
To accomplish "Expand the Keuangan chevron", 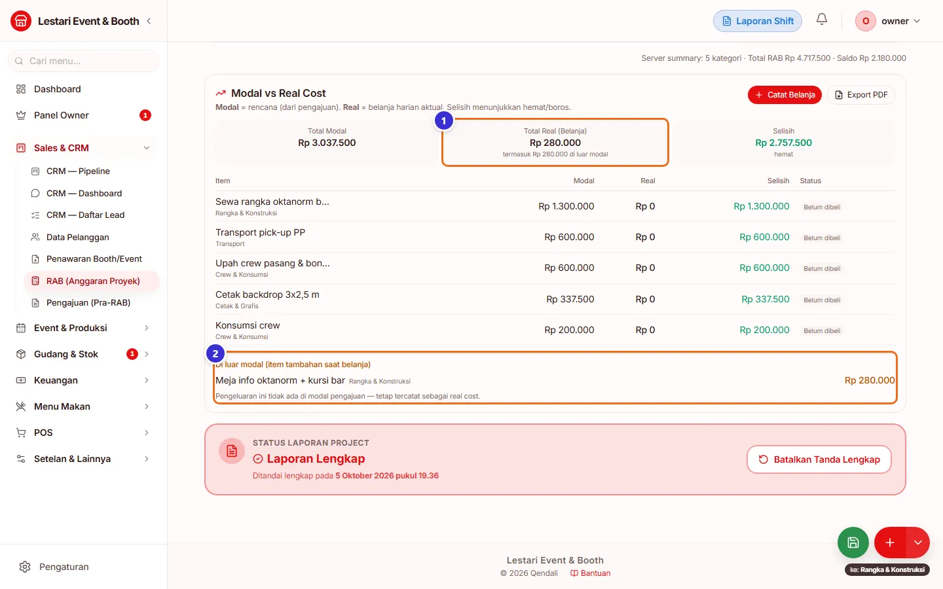I will [x=147, y=380].
